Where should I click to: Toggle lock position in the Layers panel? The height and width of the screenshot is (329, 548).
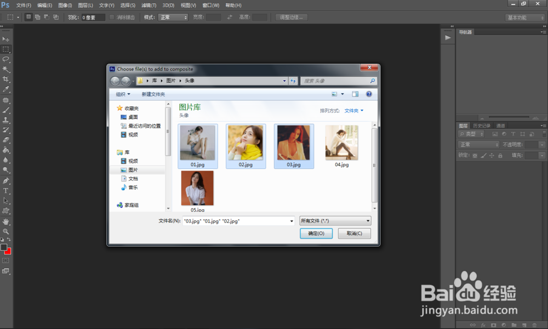tap(492, 156)
